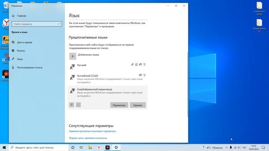Select the Английский (США) language row

point(108,79)
